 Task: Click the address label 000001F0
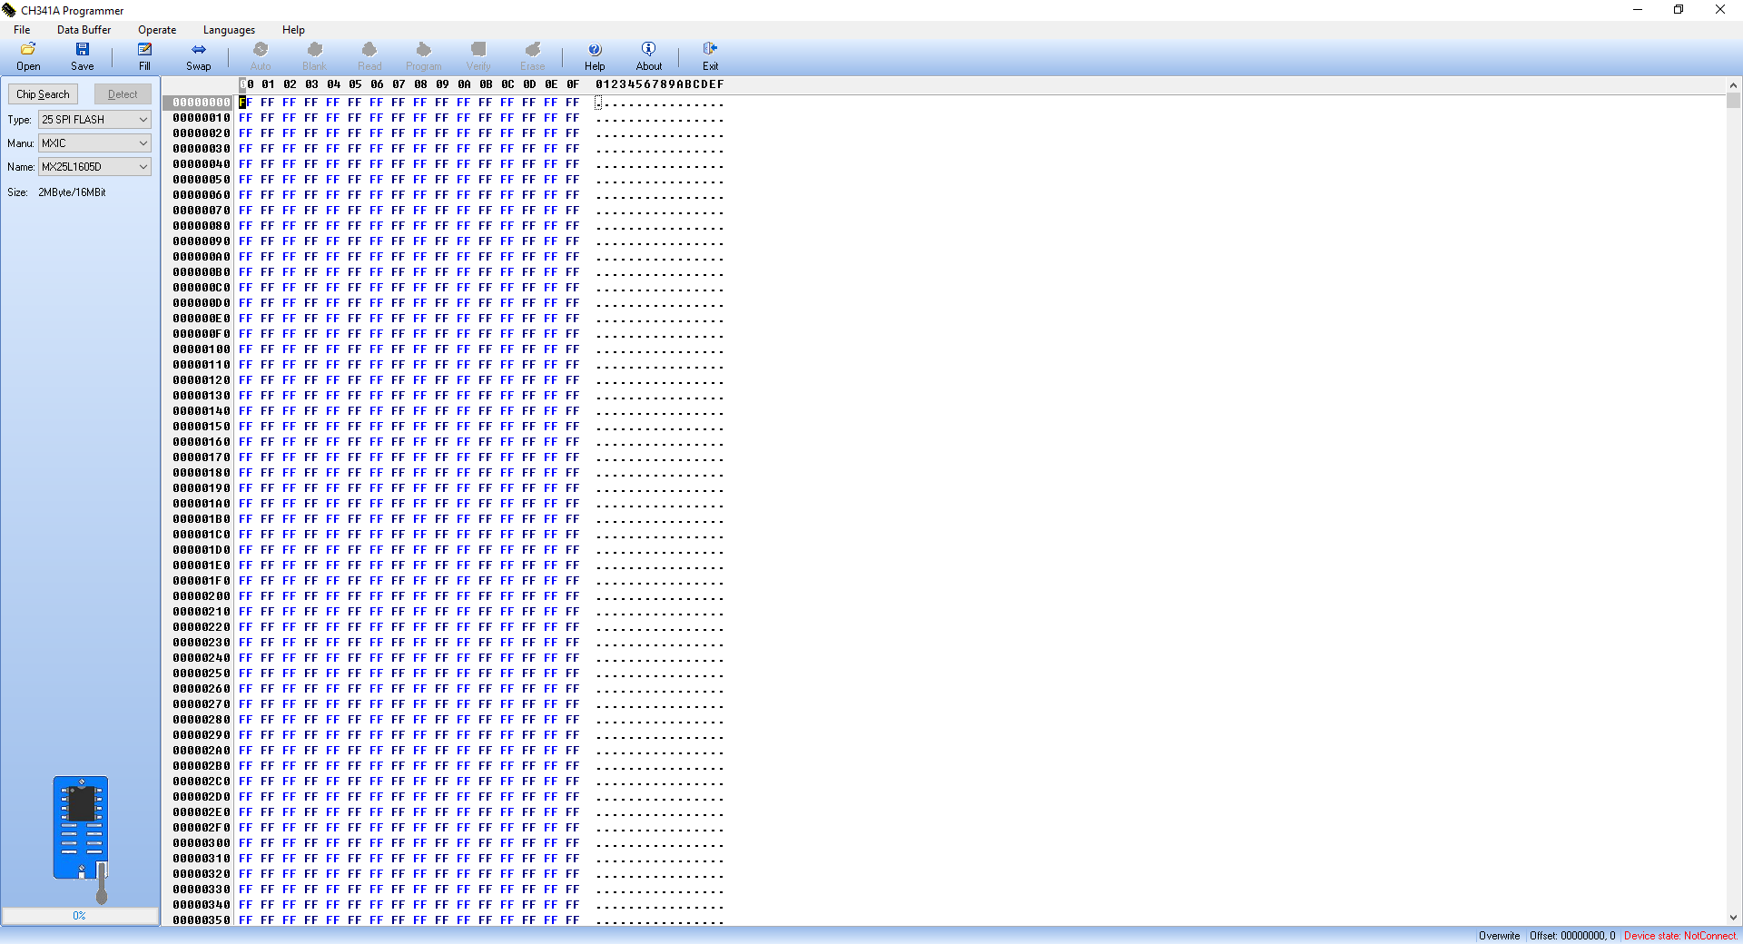tap(202, 581)
